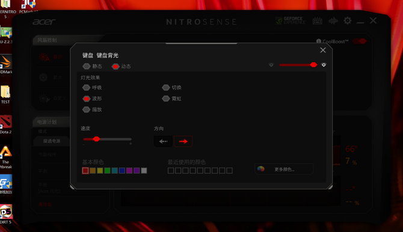Pick the red basic color swatch
403x232 pixels.
coord(85,170)
